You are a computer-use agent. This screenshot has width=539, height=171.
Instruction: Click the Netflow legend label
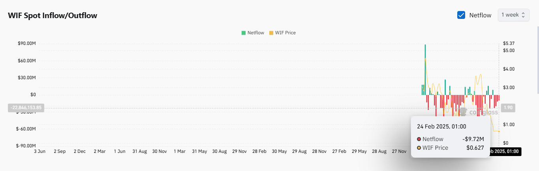coord(255,33)
